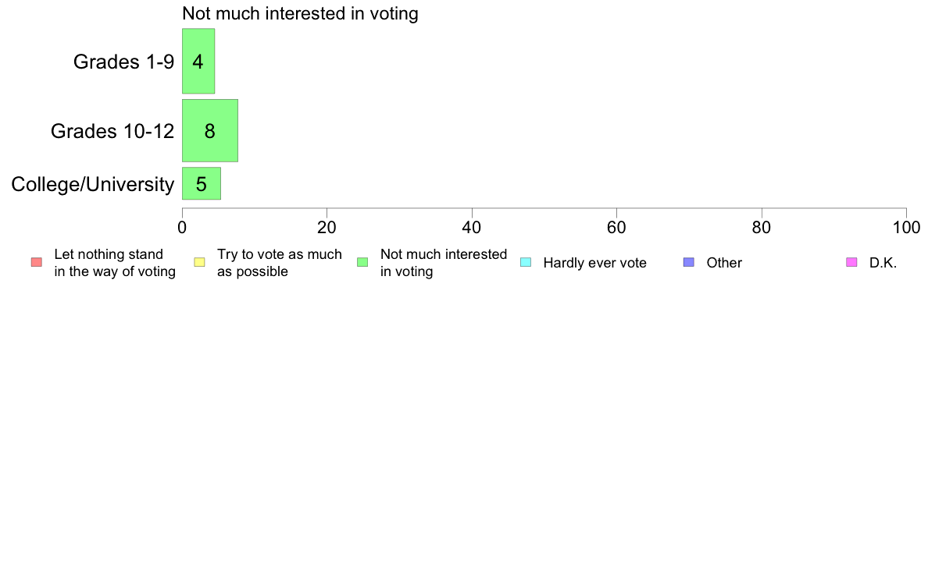Click the magenta 'D.K.' legend swatch

point(851,263)
